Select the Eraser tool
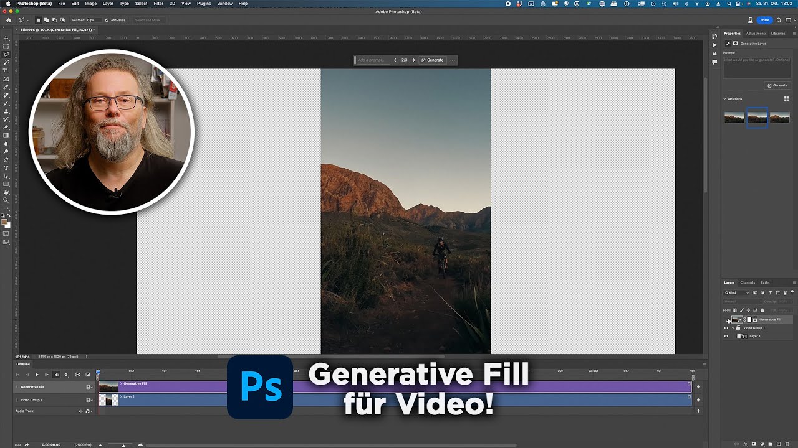Screen dimensions: 798x448 [x=6, y=128]
